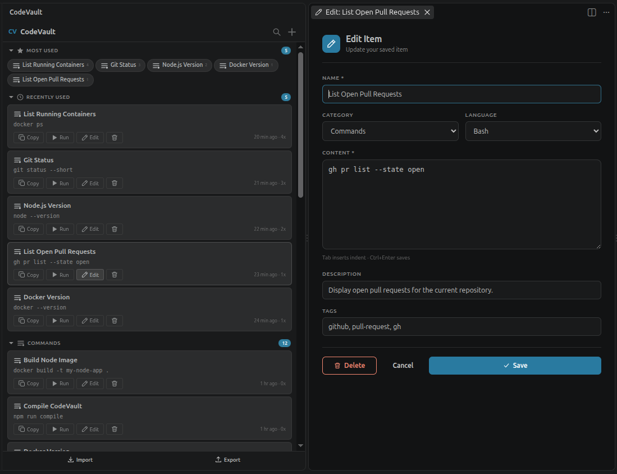Copy the Git Status command
This screenshot has height=474, width=617.
tap(29, 184)
